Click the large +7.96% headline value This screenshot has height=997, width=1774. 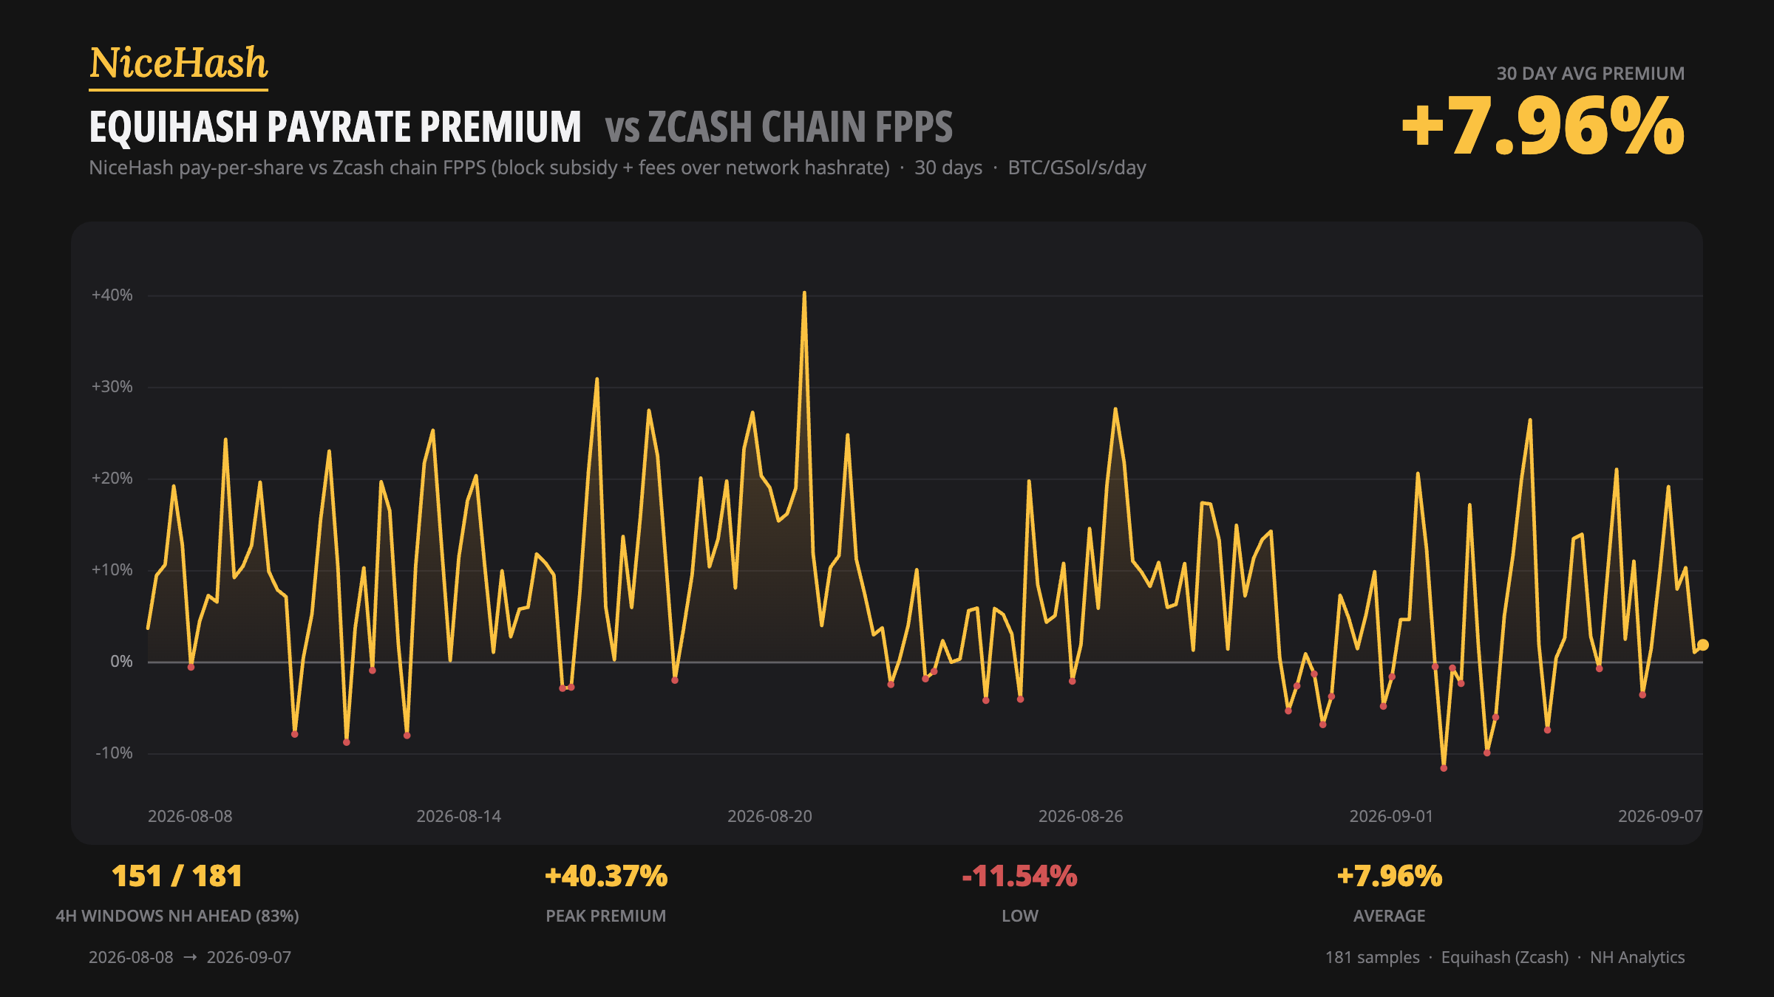pyautogui.click(x=1543, y=126)
